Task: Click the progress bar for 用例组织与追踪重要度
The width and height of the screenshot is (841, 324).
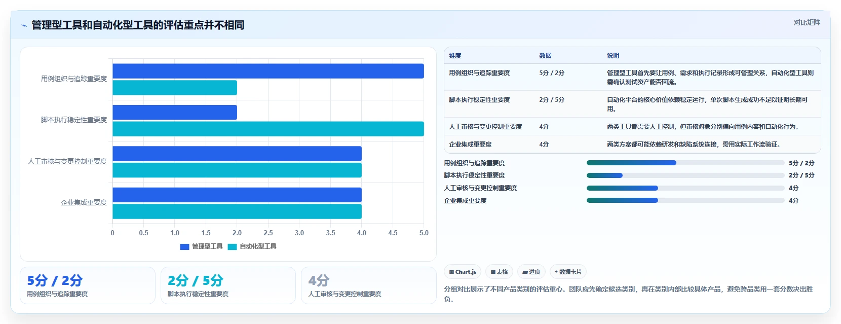Action: 685,163
